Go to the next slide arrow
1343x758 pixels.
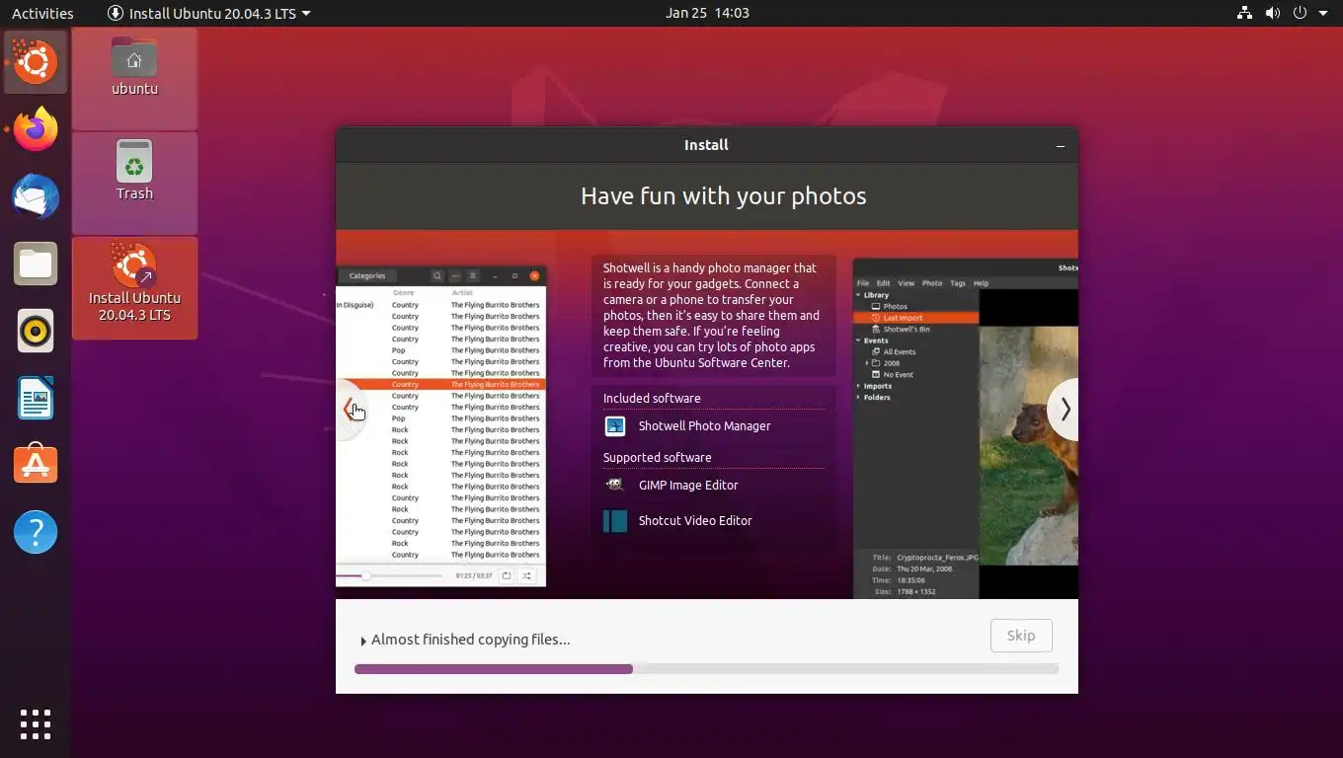1064,410
